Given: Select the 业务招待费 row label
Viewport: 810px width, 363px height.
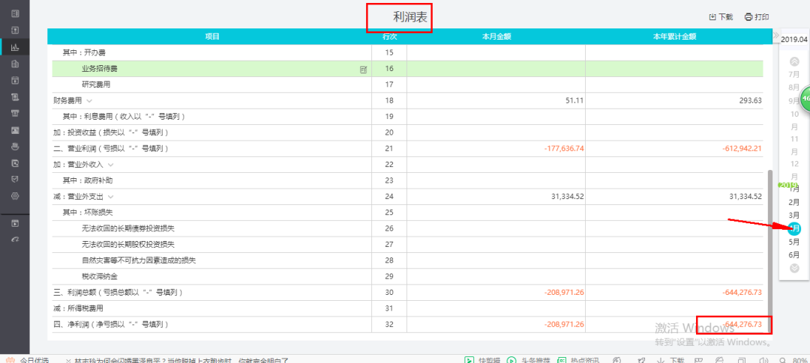Looking at the screenshot, I should pyautogui.click(x=99, y=69).
